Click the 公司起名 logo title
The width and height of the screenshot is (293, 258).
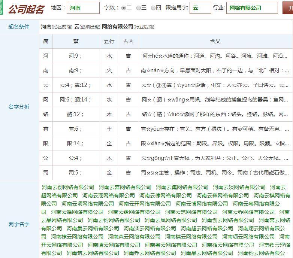(x=26, y=9)
